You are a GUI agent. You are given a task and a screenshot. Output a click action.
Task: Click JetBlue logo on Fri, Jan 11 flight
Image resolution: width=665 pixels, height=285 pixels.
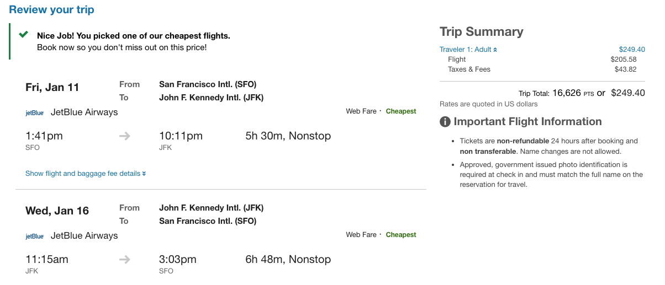35,113
